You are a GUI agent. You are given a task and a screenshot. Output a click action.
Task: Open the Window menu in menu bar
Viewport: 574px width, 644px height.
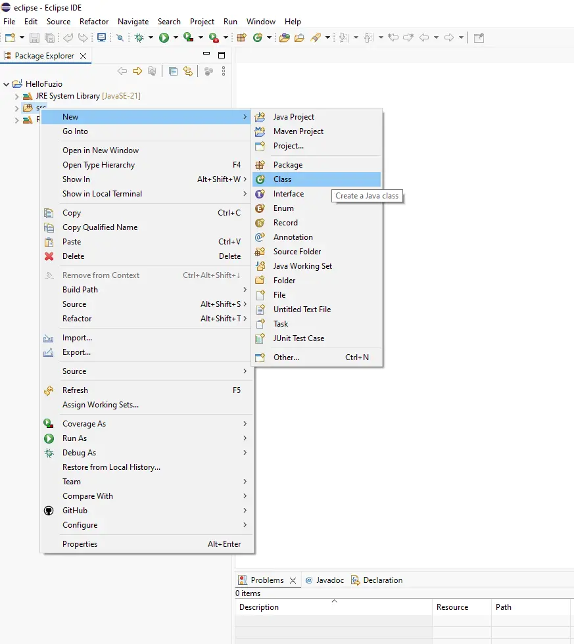pos(260,22)
